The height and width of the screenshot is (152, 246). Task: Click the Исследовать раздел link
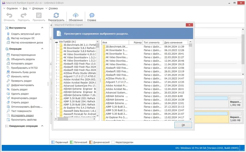(22, 115)
